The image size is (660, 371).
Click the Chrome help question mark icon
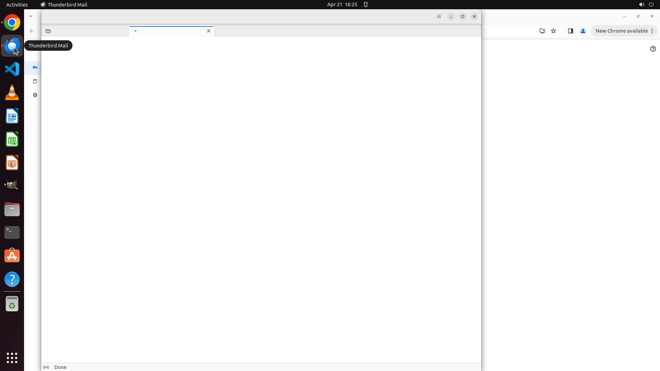653,49
